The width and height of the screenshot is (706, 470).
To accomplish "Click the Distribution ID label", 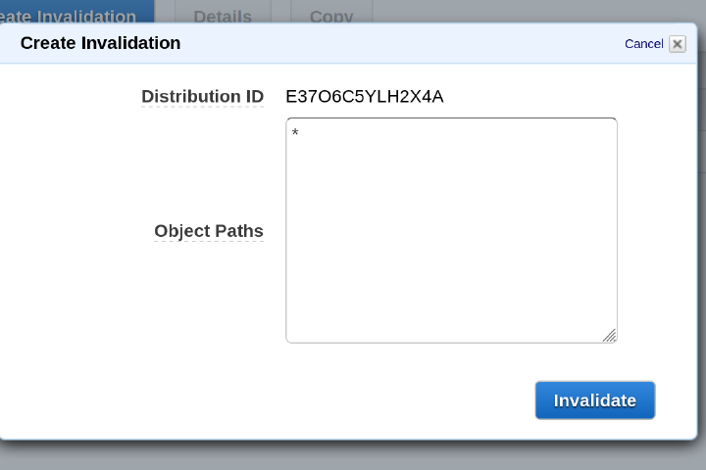I will coord(202,96).
